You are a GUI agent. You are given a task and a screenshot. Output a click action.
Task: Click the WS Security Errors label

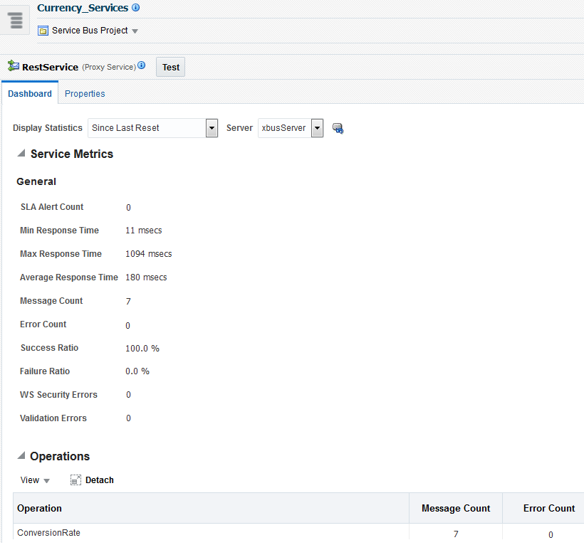[58, 395]
